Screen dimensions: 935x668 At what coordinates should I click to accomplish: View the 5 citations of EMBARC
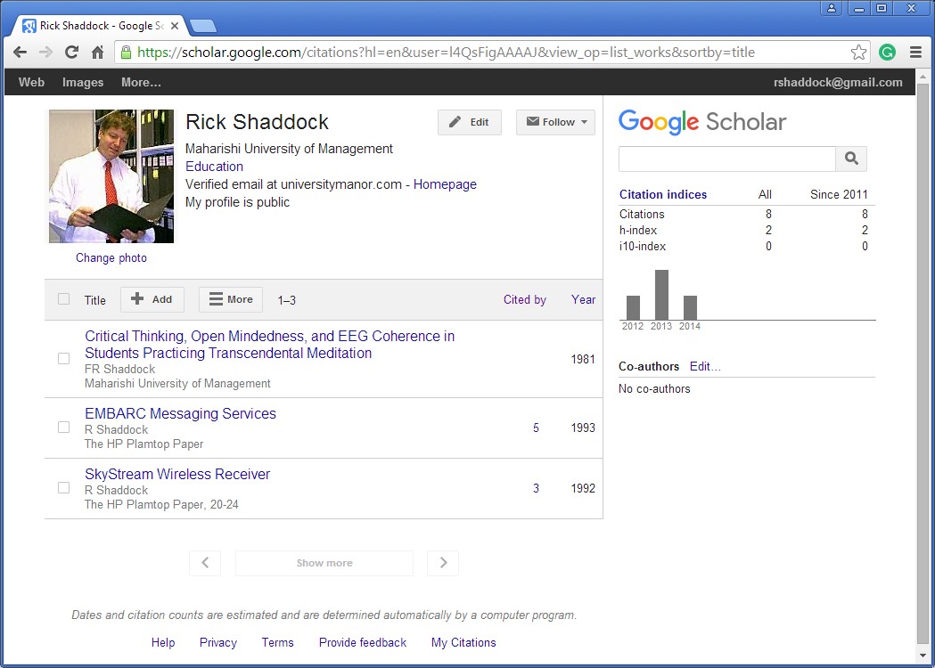tap(536, 428)
